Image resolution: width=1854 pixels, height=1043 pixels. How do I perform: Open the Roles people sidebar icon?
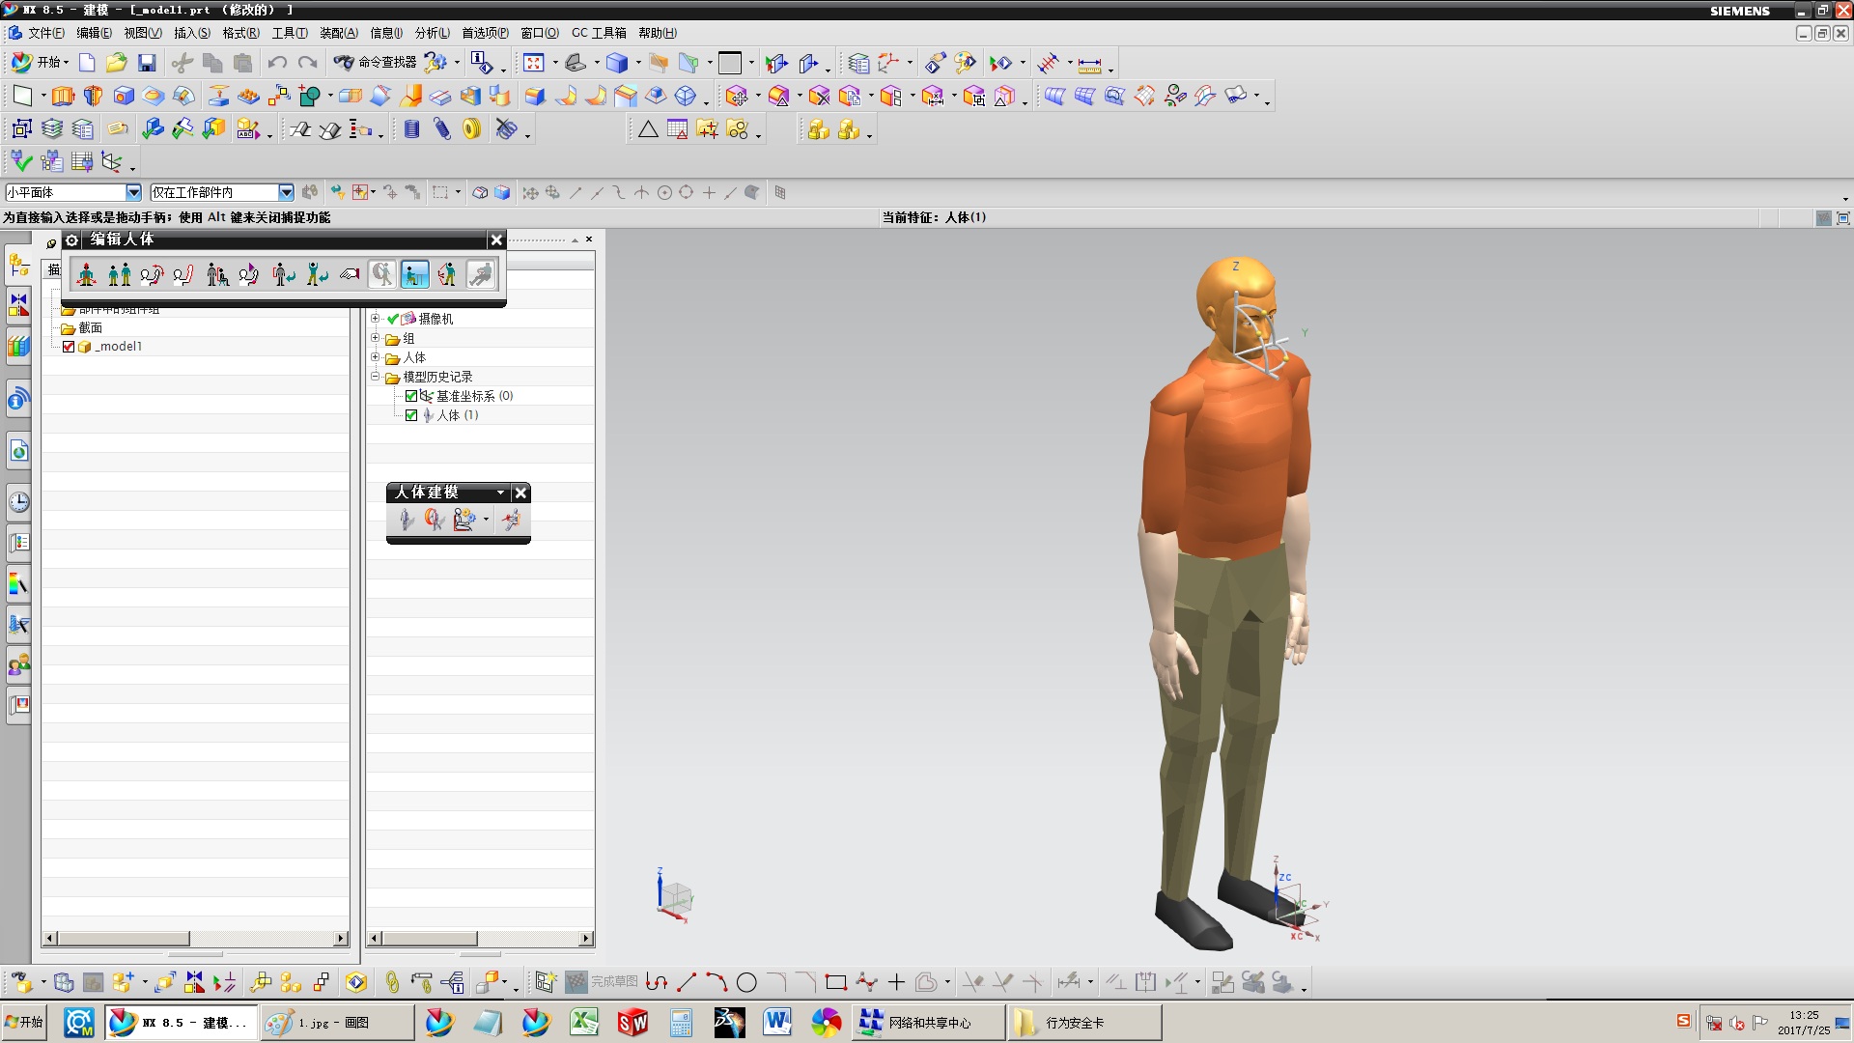click(x=18, y=664)
